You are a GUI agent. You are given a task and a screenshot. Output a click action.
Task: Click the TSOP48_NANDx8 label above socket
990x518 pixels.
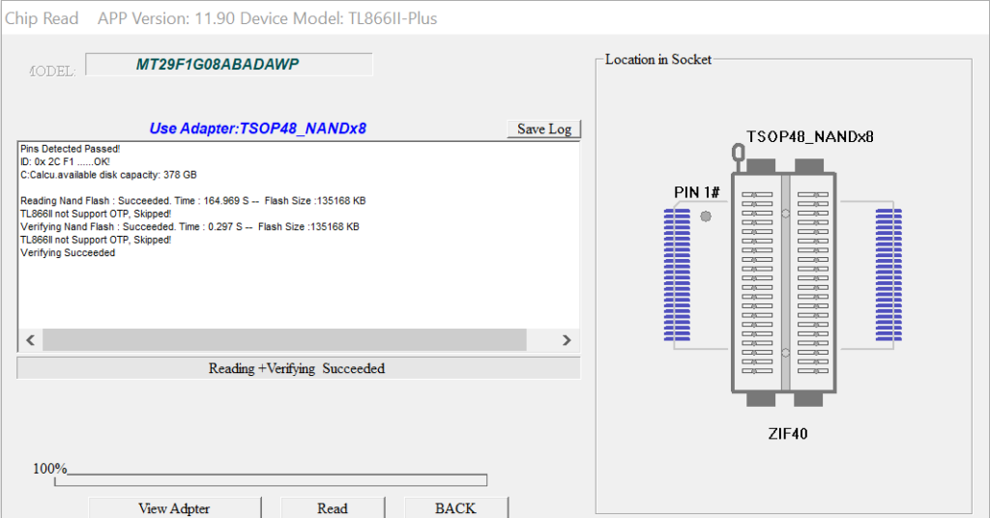[810, 137]
